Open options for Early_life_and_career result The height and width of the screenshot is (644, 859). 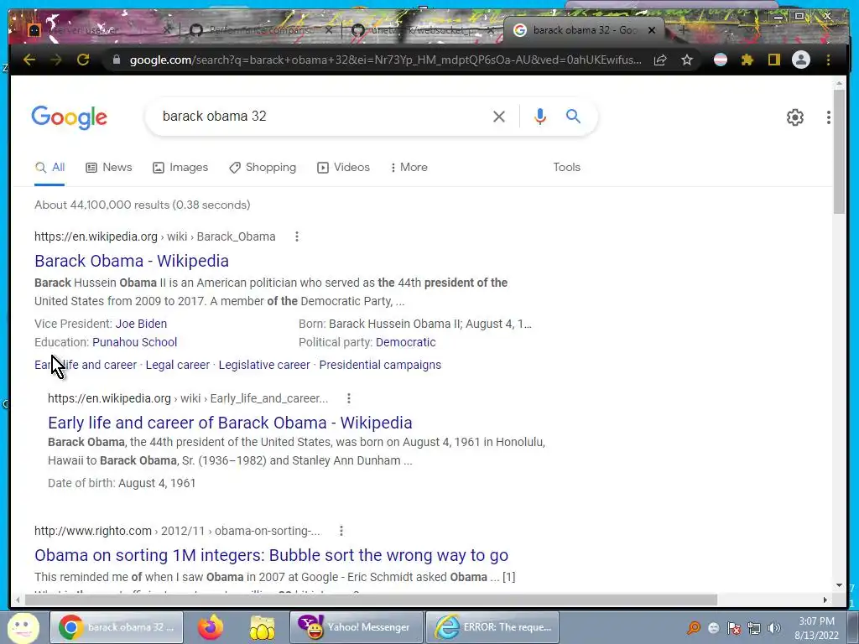coord(348,398)
